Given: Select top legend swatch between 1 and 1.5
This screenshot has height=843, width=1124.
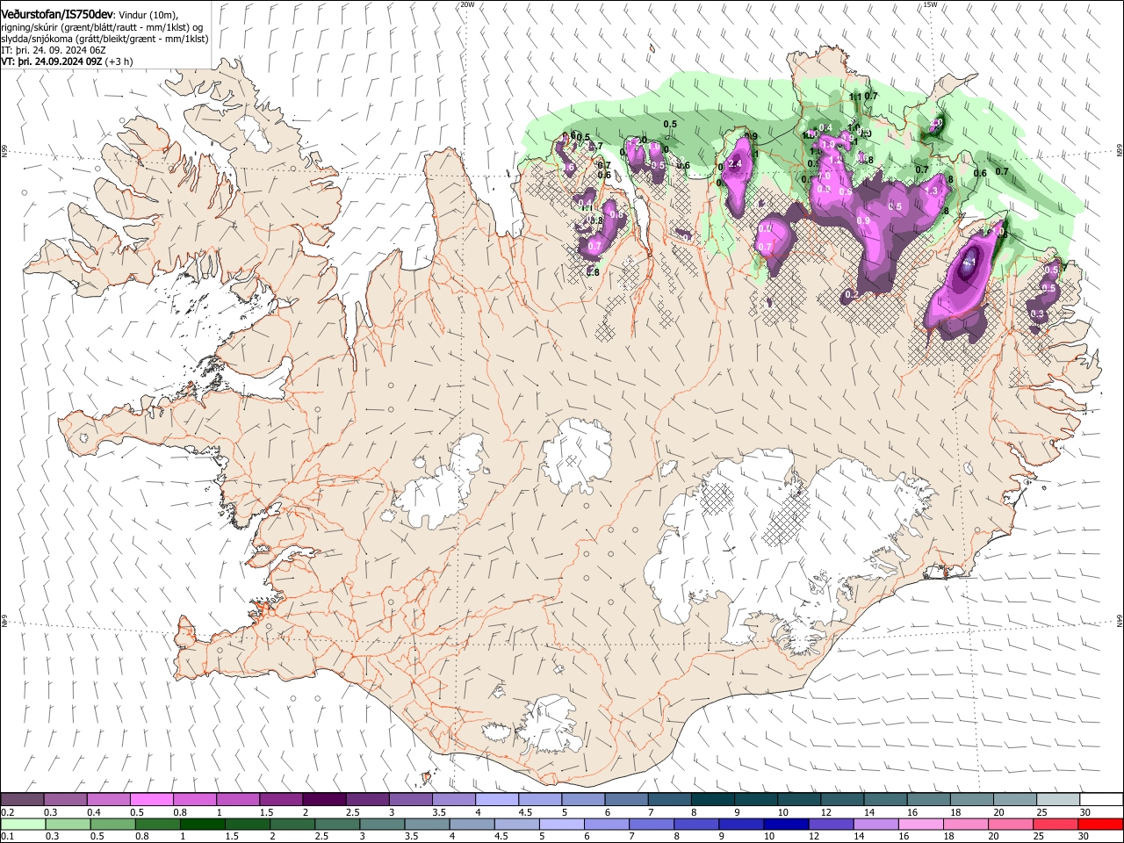Looking at the screenshot, I should (x=237, y=799).
